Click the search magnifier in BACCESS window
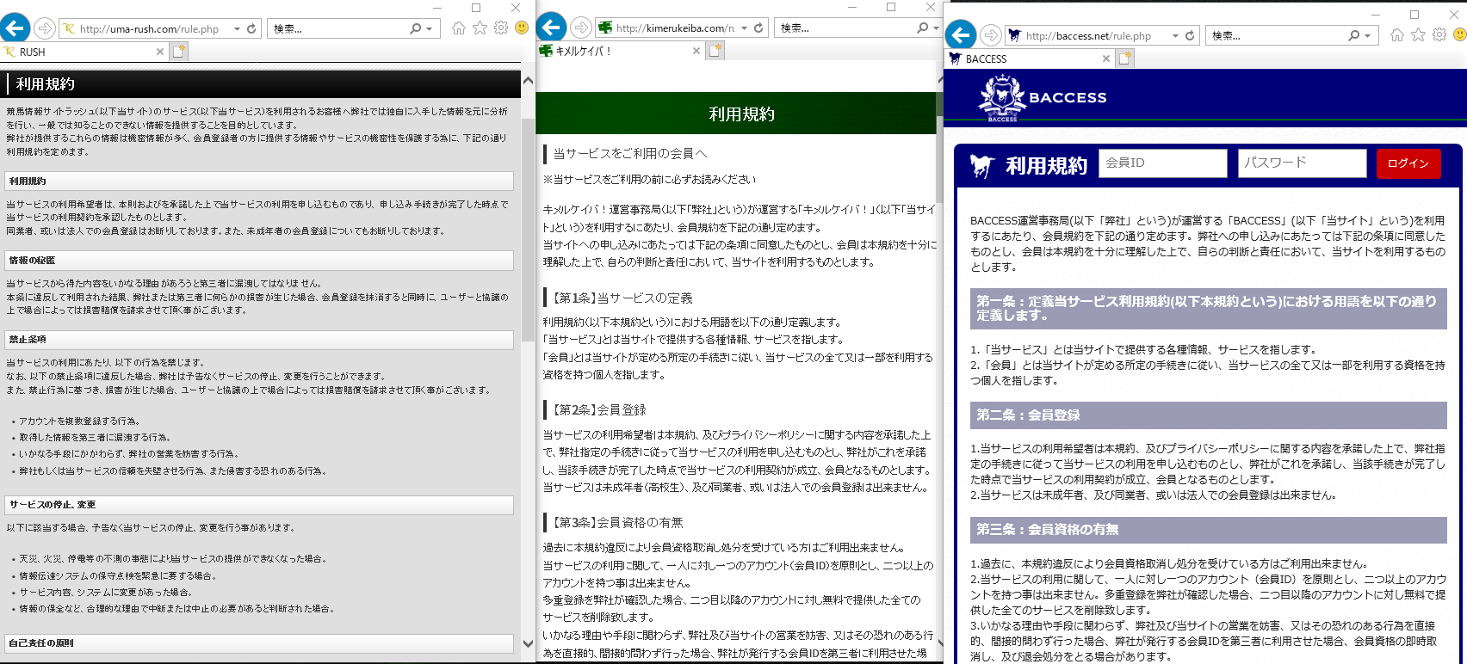Screen dimensions: 1467x664 pyautogui.click(x=1354, y=35)
